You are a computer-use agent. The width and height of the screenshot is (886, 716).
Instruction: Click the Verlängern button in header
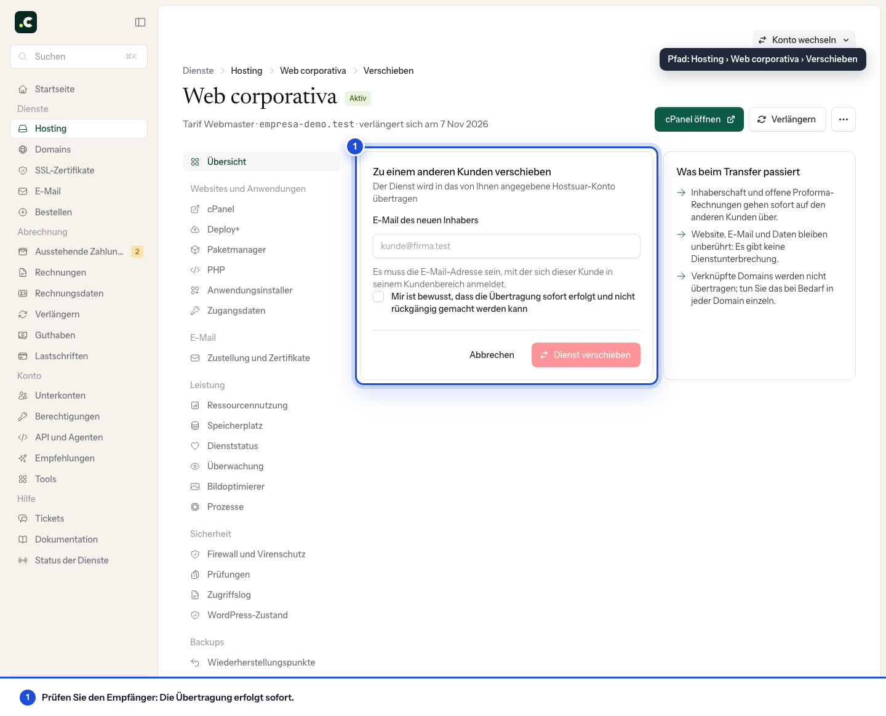[787, 119]
